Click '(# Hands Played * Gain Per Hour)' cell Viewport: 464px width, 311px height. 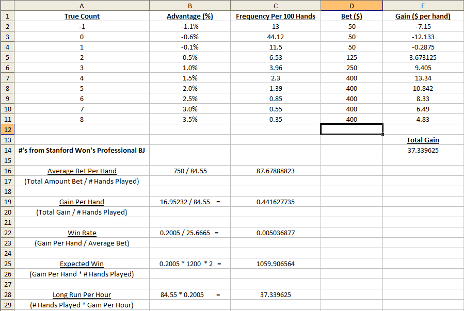coord(82,305)
